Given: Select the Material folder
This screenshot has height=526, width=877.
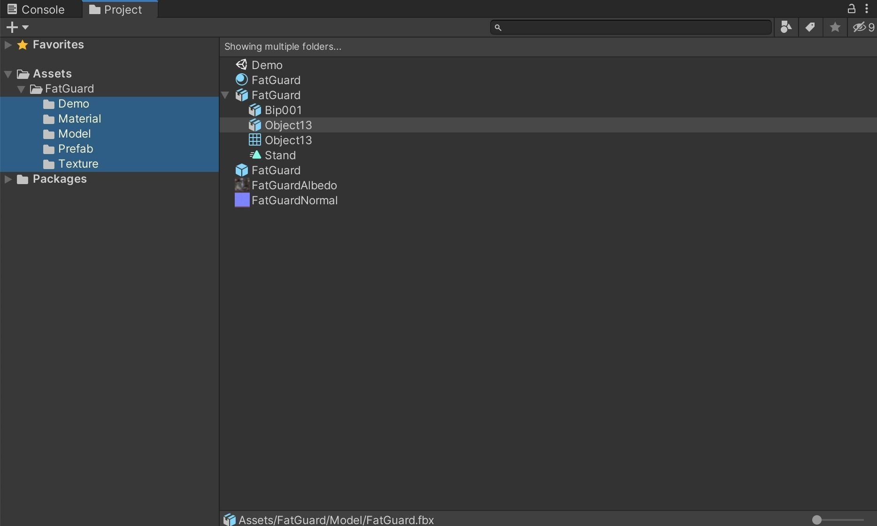Looking at the screenshot, I should [109, 119].
